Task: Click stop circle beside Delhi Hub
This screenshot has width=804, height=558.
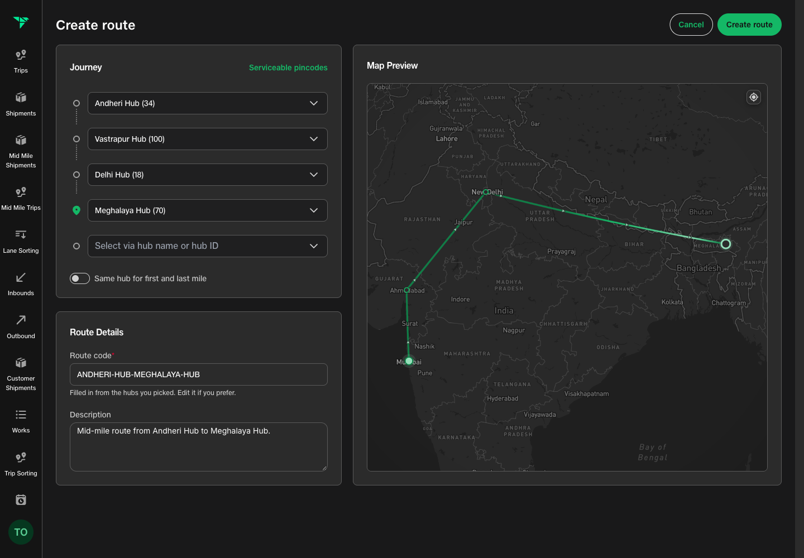Action: tap(76, 175)
